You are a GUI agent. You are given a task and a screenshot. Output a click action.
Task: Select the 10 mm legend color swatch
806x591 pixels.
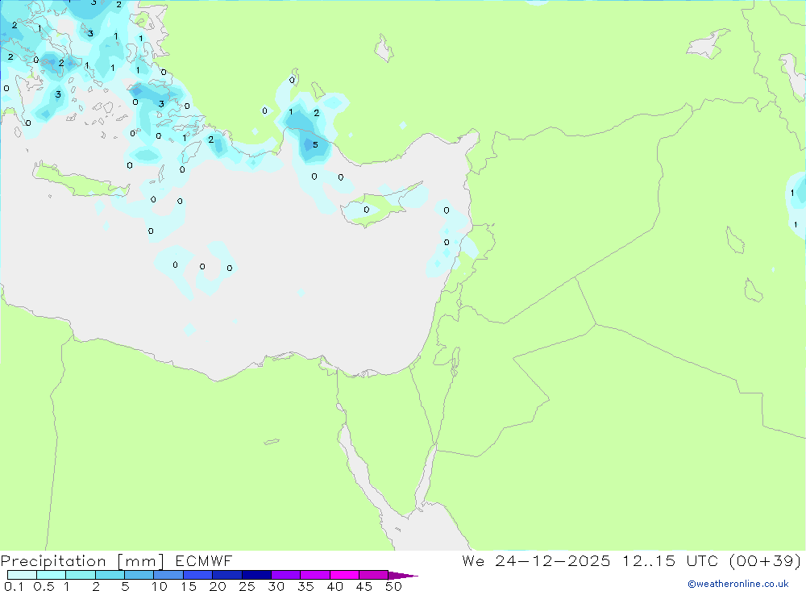(168, 575)
